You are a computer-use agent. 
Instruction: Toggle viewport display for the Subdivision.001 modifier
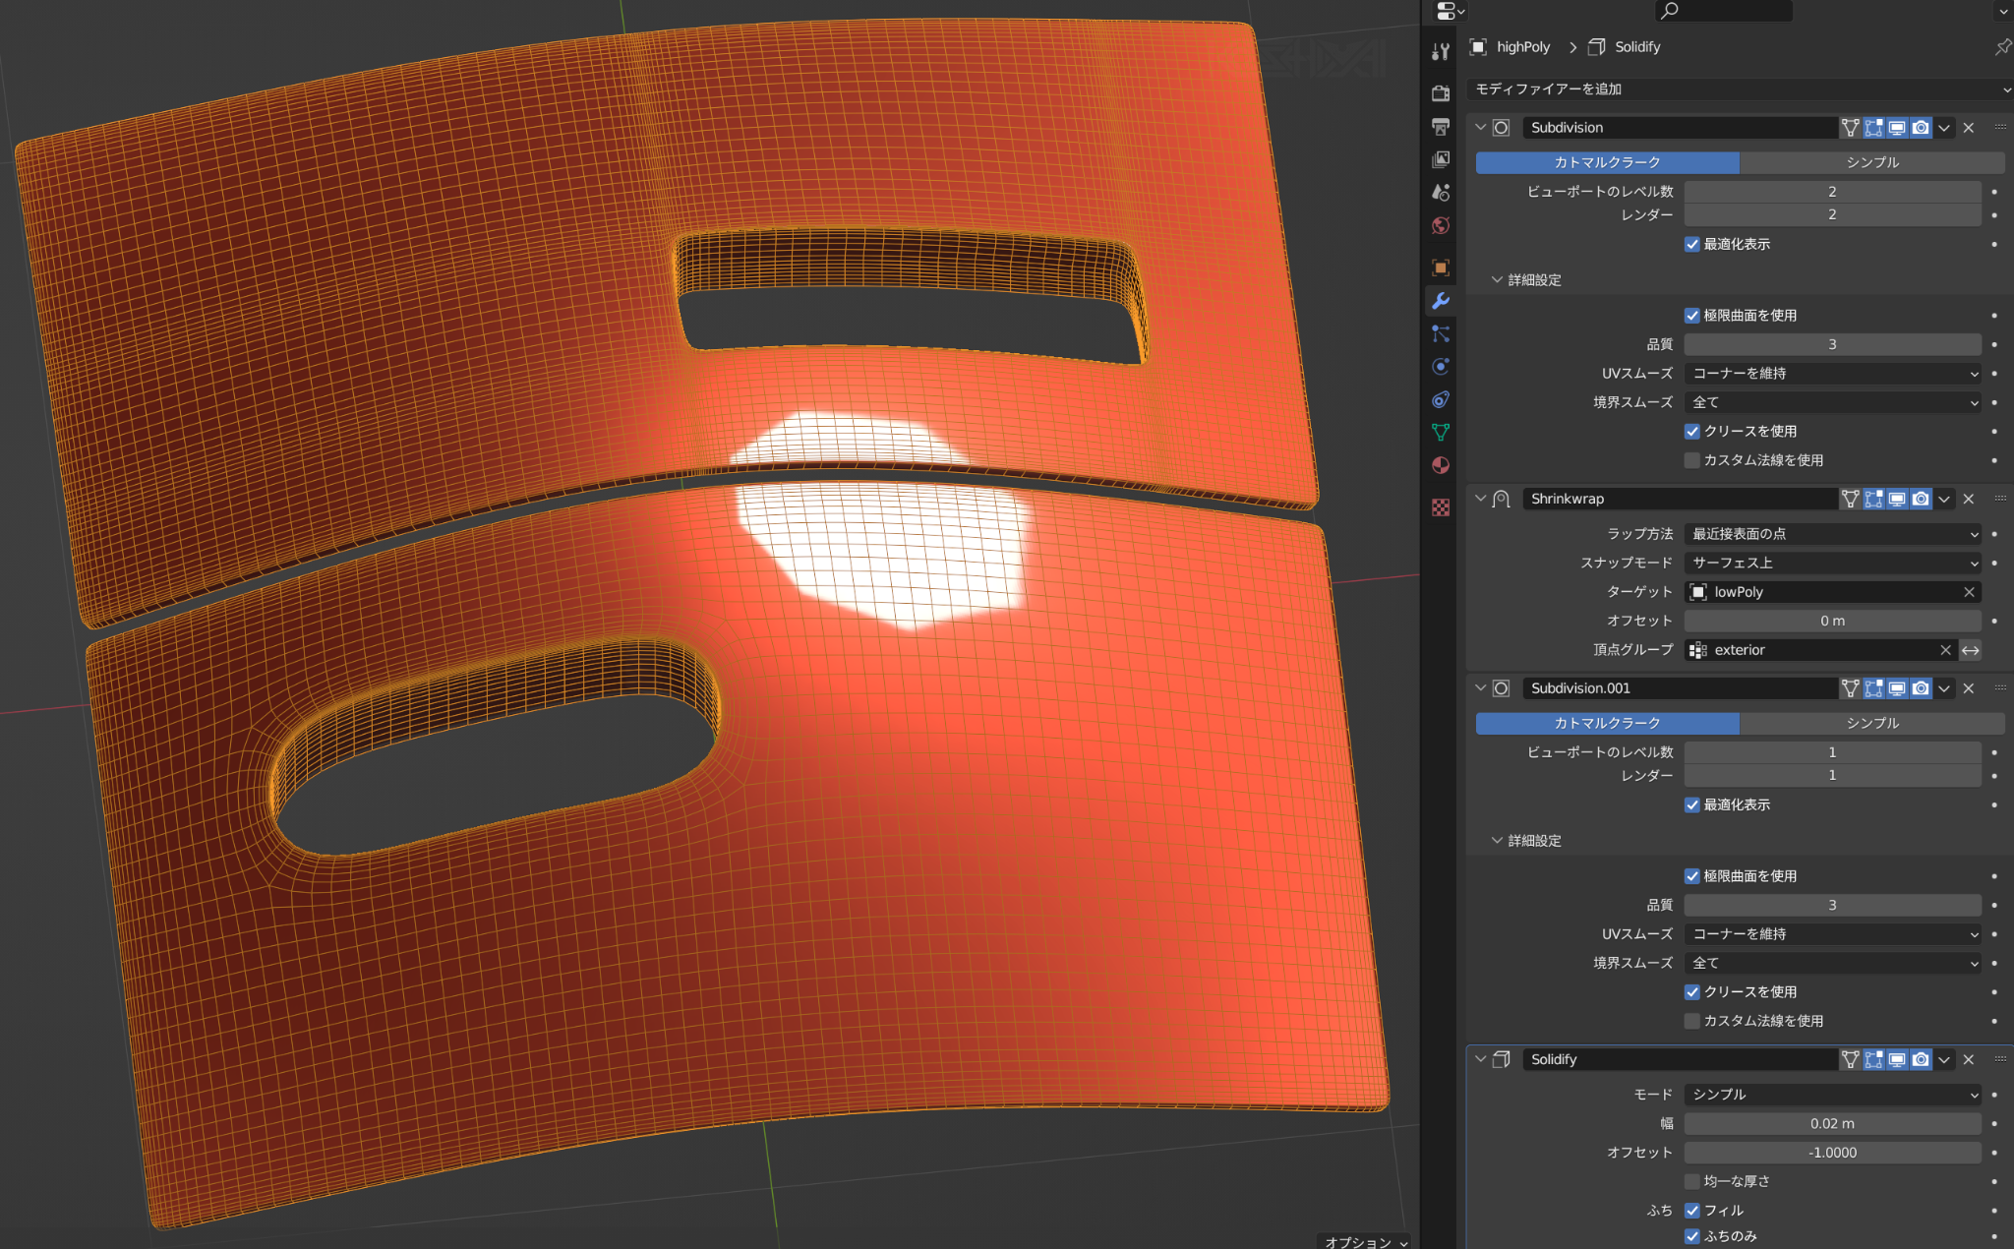click(1897, 688)
